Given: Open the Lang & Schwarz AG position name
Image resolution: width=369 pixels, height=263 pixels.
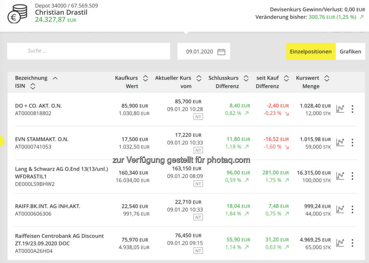Looking at the screenshot, I should [61, 169].
